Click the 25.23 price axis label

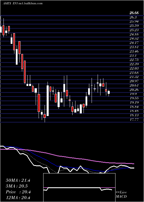tap(134, 30)
